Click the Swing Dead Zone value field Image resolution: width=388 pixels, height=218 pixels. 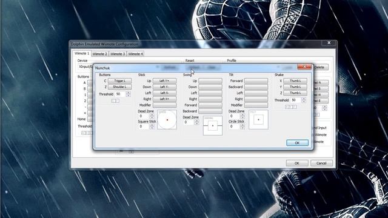189,122
